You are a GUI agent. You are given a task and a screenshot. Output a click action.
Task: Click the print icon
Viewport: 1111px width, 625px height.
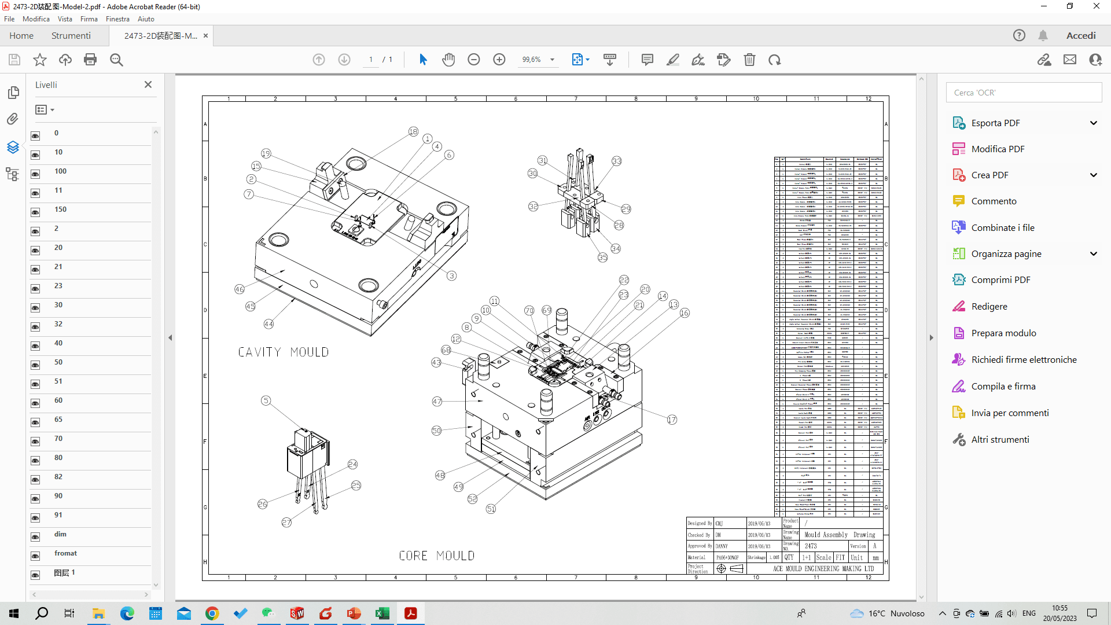click(90, 60)
